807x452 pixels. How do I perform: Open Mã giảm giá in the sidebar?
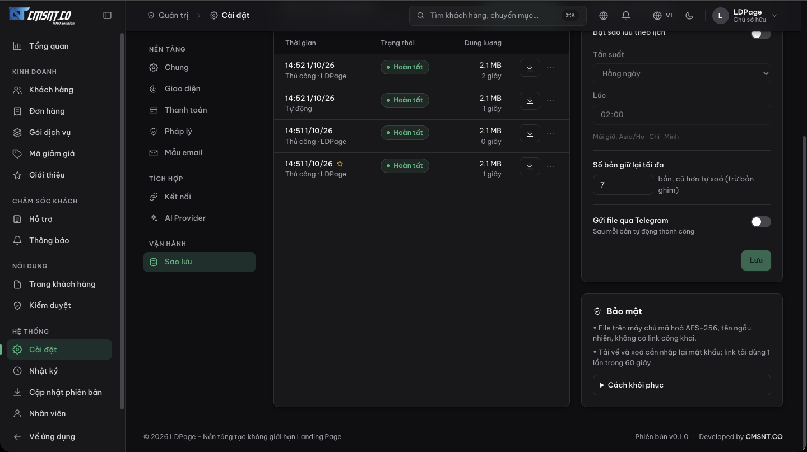59,153
